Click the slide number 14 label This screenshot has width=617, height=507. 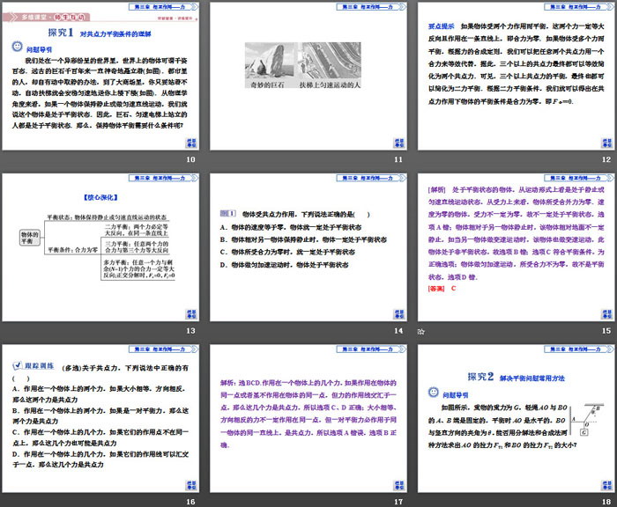(398, 331)
